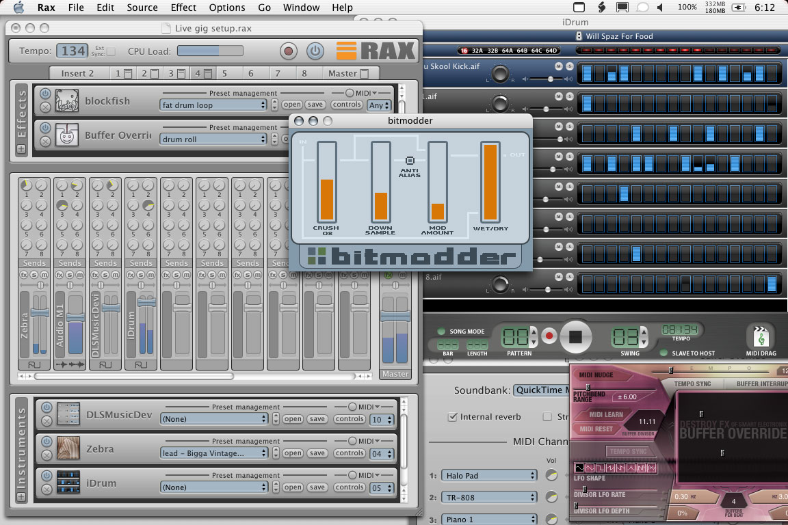Remove the blockfish effect with its X icon
This screenshot has height=525, width=788.
(45, 107)
